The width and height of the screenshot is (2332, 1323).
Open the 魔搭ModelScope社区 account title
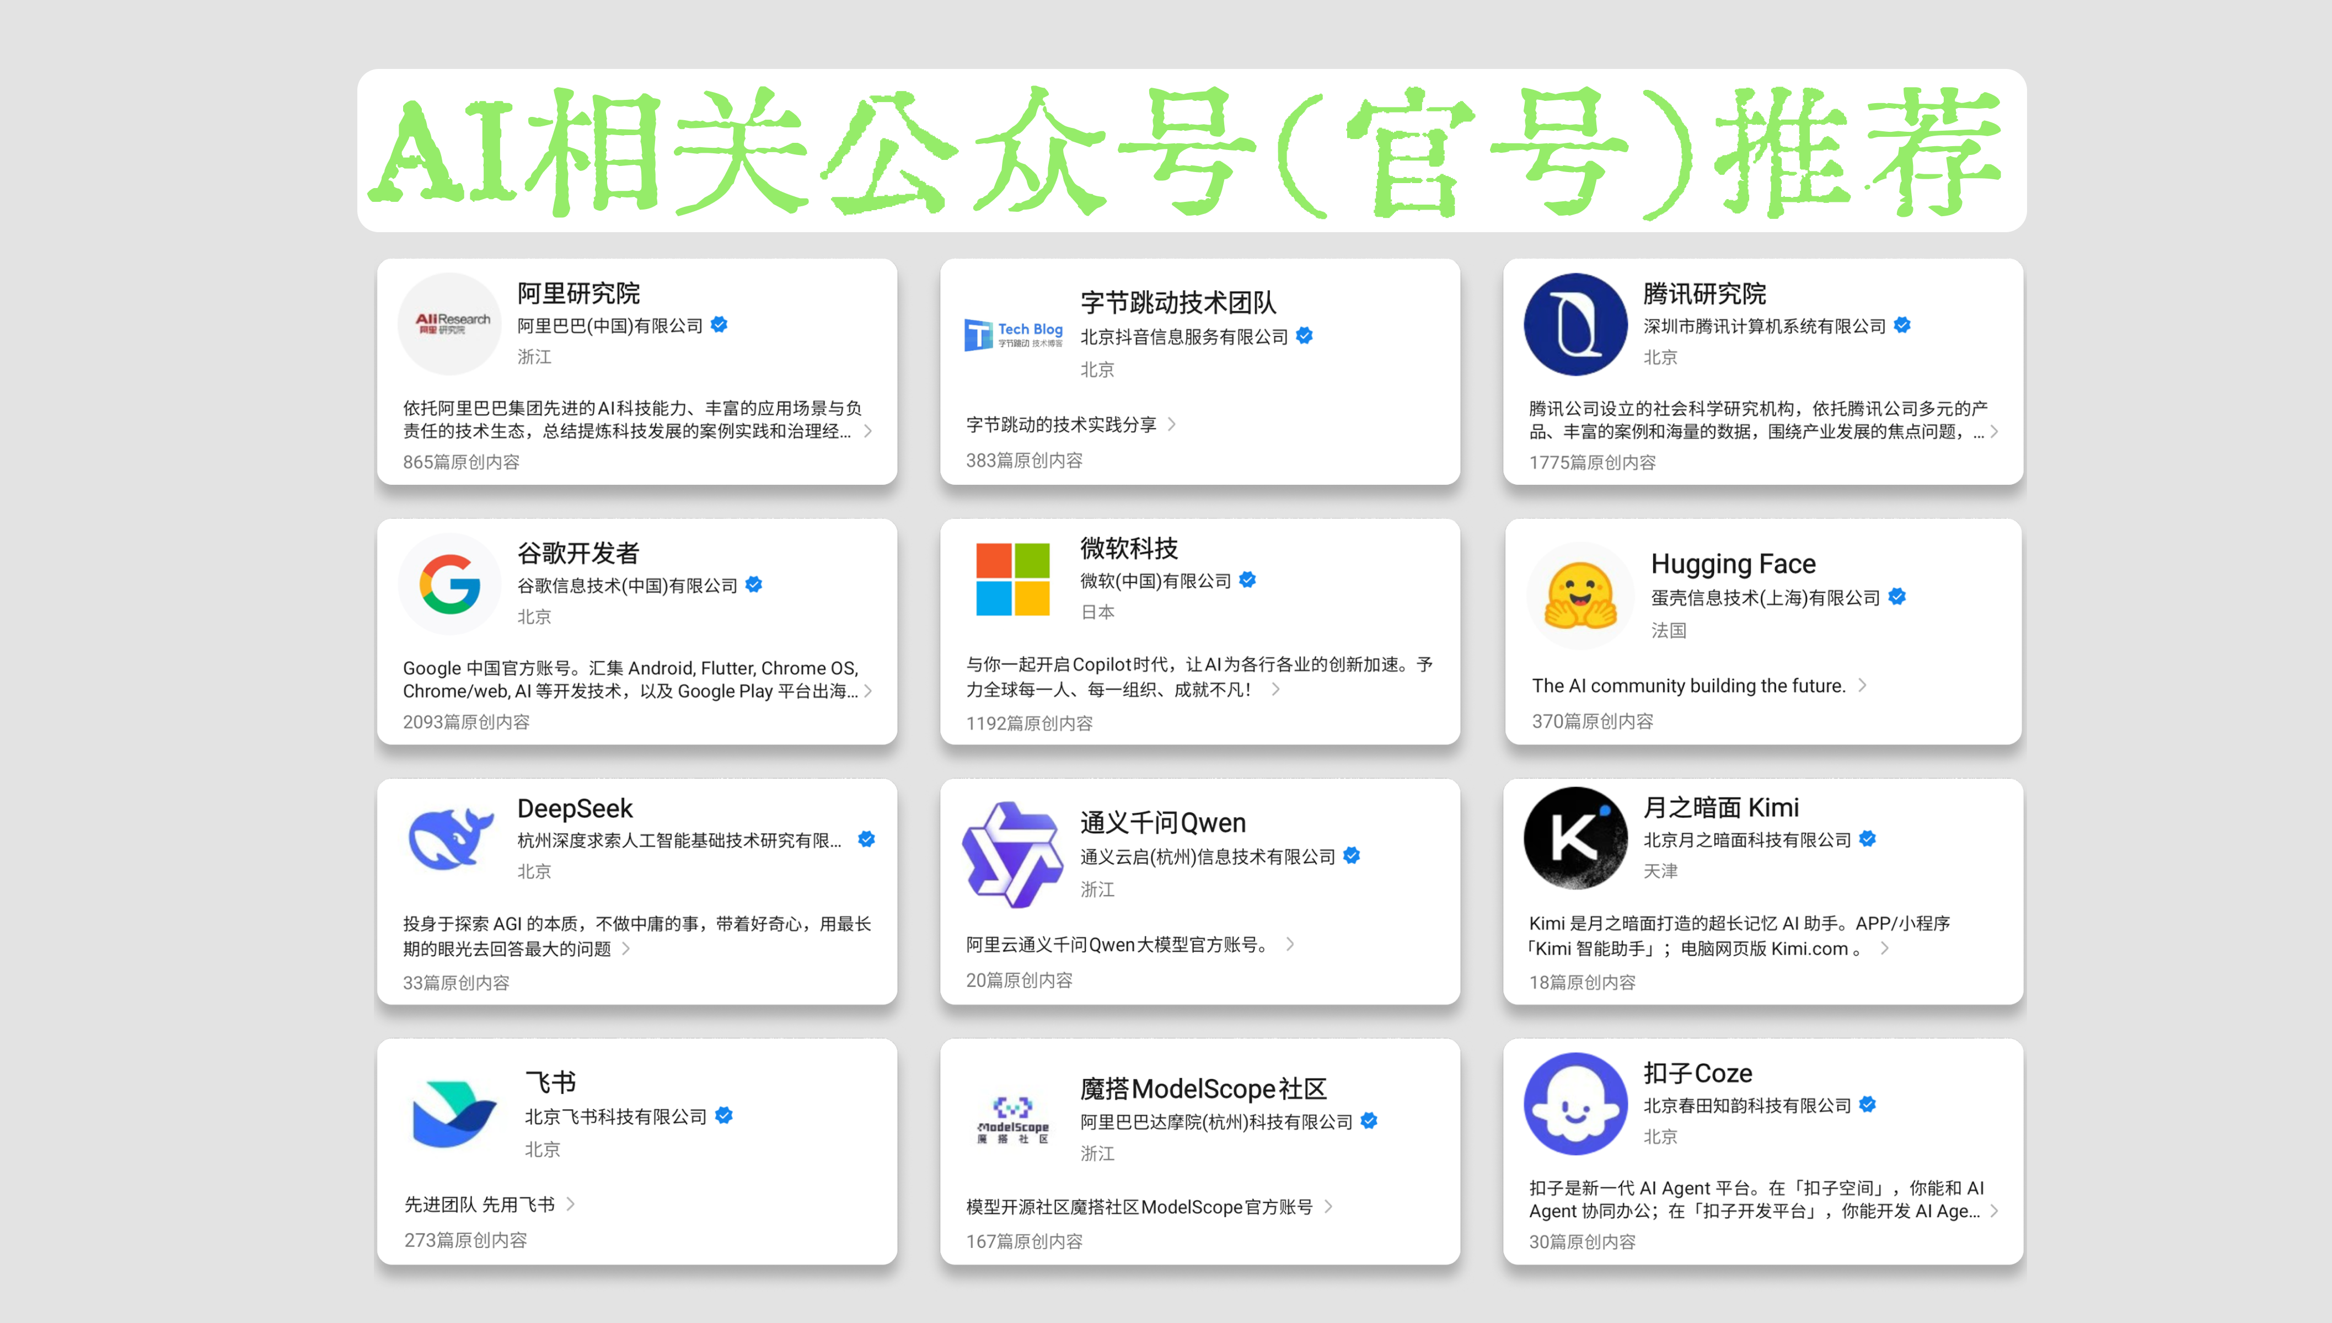[1204, 1089]
